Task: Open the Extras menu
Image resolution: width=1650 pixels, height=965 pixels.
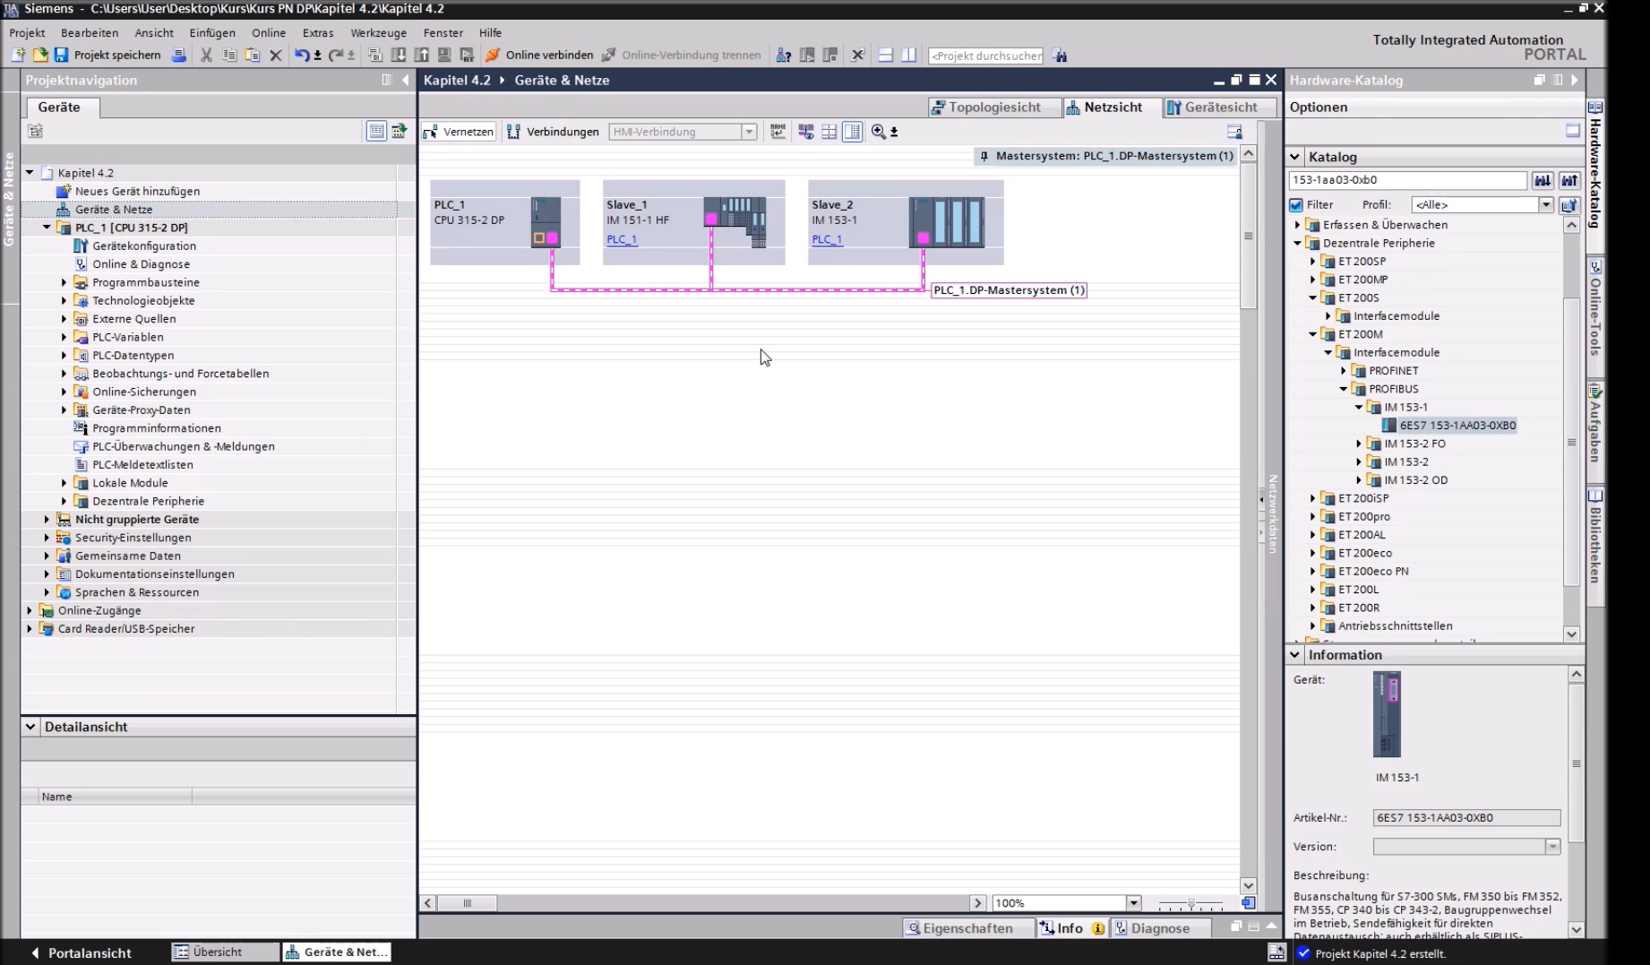Action: pos(318,32)
